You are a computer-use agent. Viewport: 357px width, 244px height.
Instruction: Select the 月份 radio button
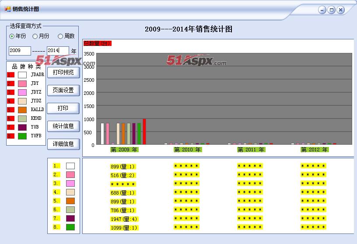point(35,36)
